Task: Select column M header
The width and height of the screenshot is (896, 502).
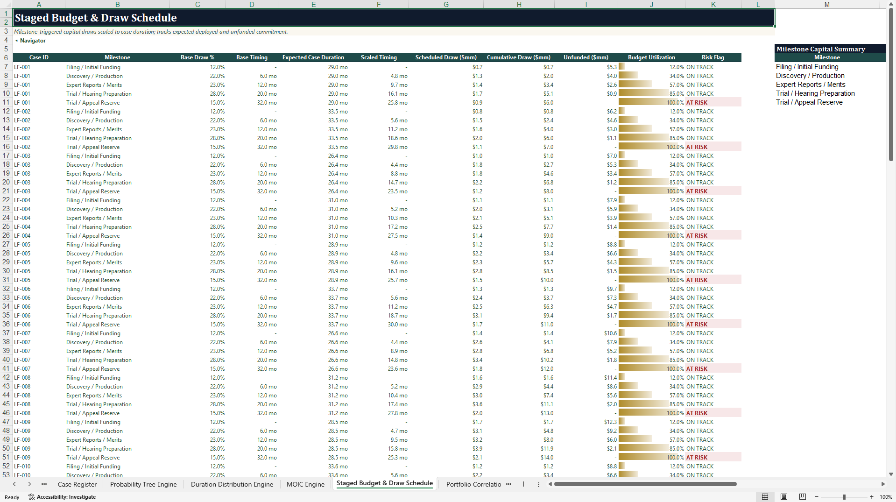Action: point(827,4)
